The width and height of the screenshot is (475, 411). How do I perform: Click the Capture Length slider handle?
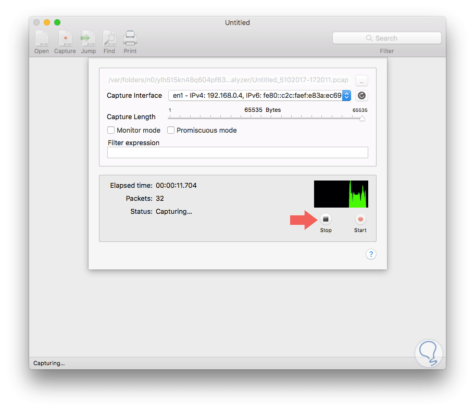coord(362,118)
